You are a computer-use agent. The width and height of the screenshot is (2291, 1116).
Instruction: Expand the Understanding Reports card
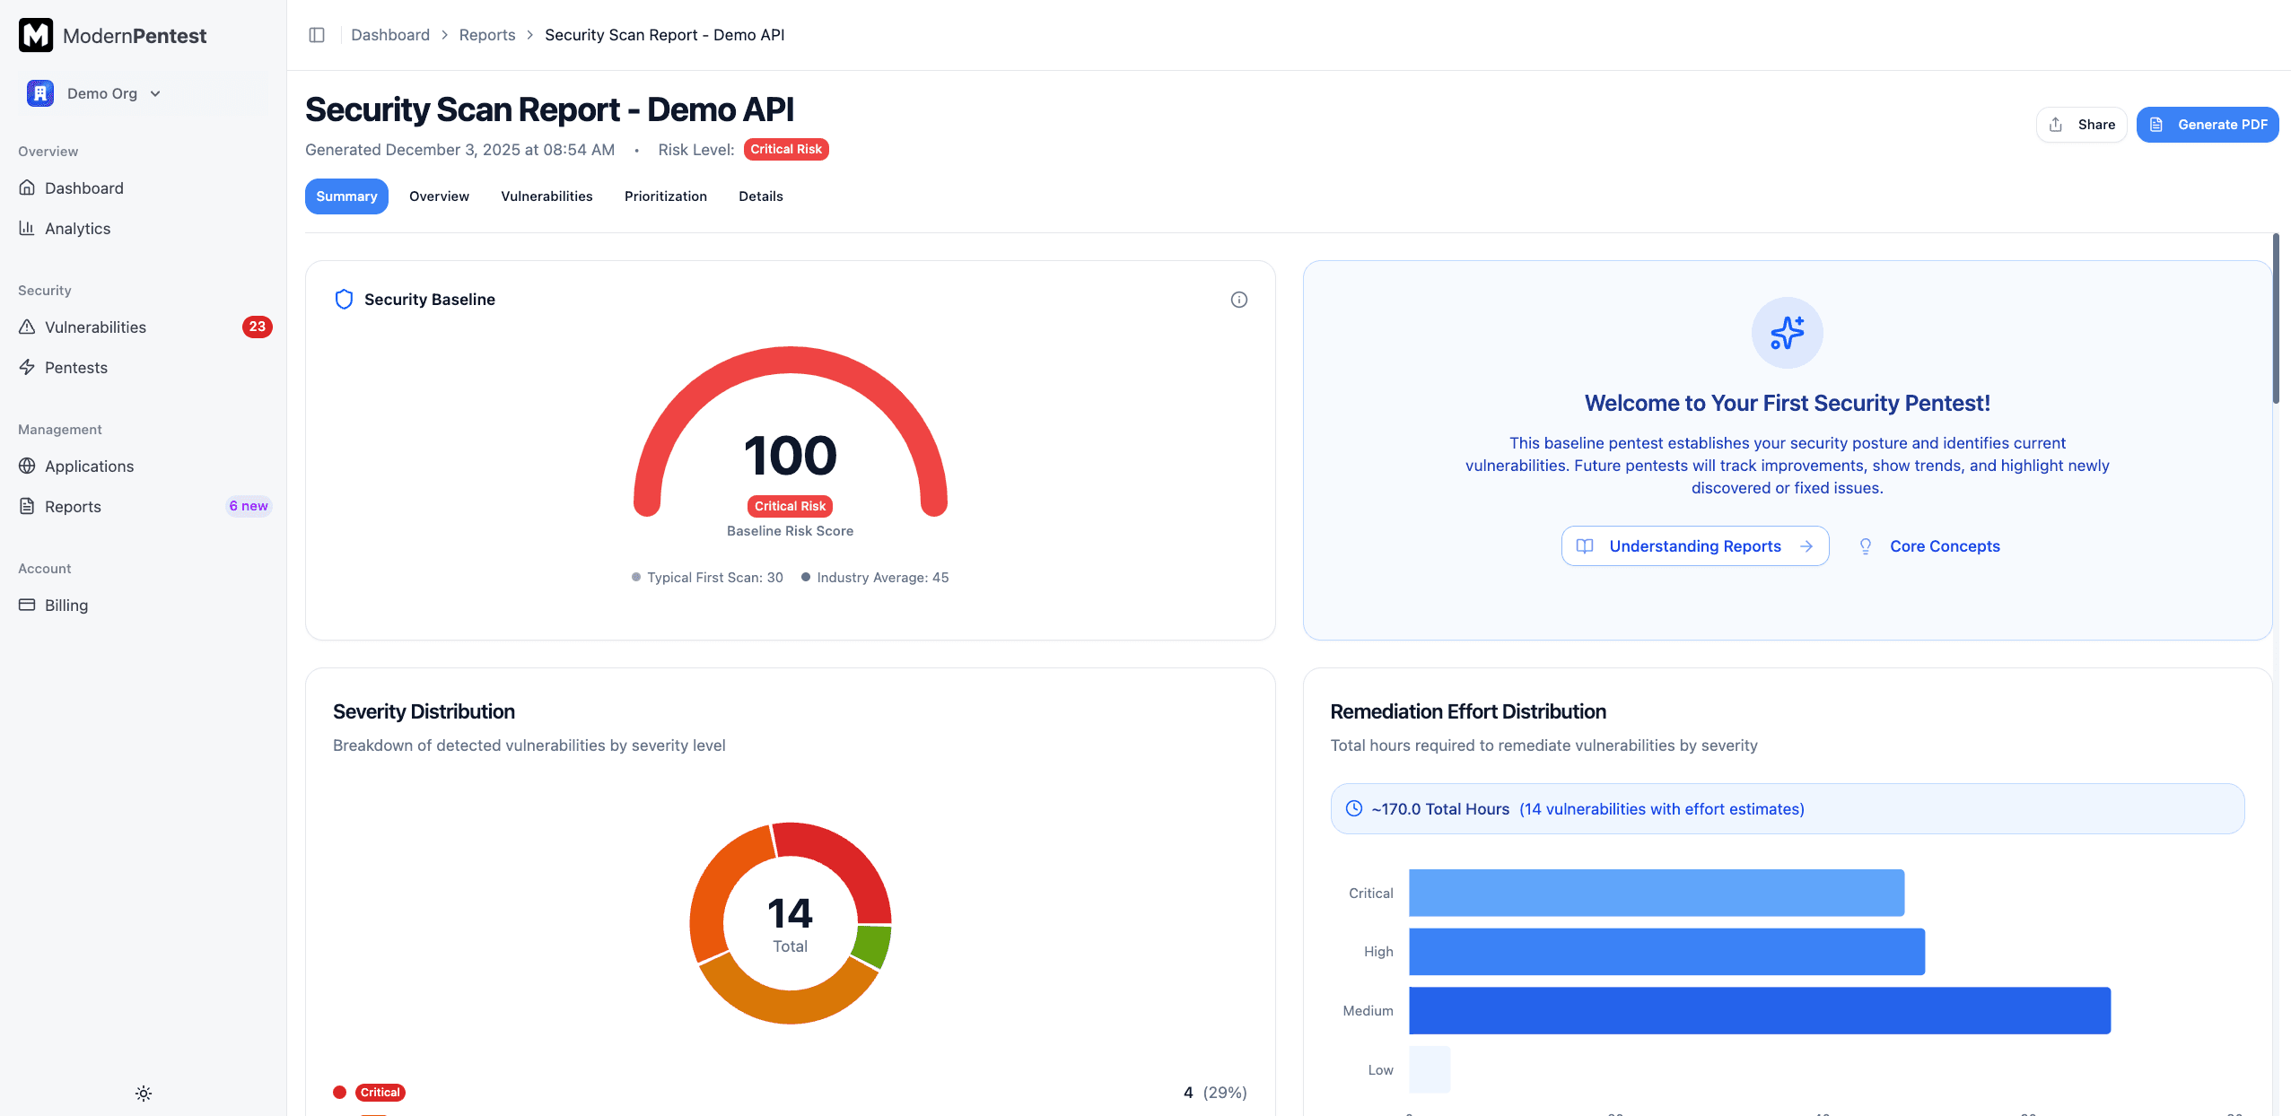1694,545
